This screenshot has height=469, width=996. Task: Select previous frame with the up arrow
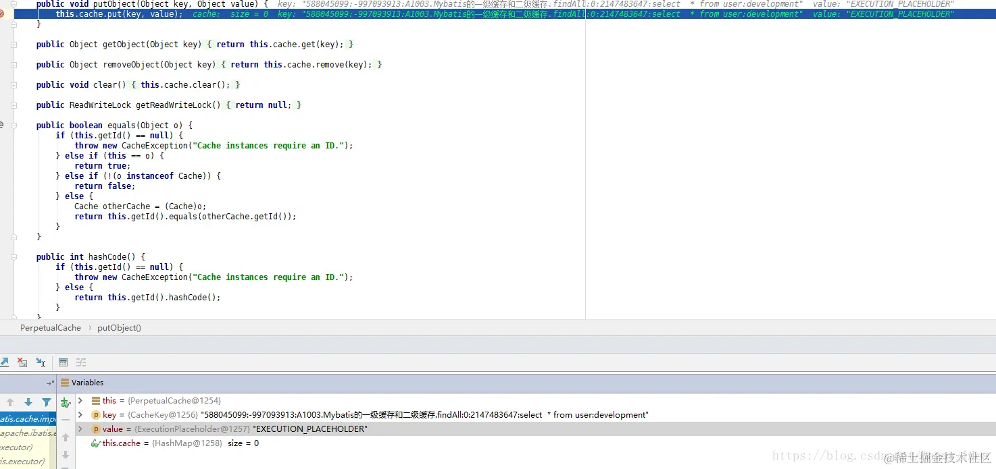point(10,402)
